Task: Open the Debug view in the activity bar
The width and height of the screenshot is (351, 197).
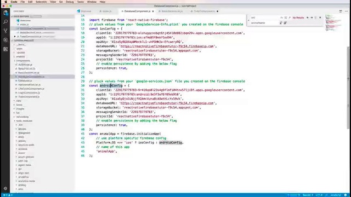Action: [5, 40]
